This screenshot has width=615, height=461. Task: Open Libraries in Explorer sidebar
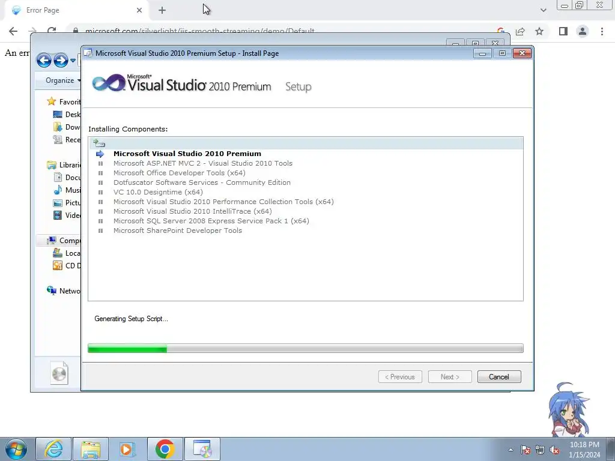coord(64,165)
